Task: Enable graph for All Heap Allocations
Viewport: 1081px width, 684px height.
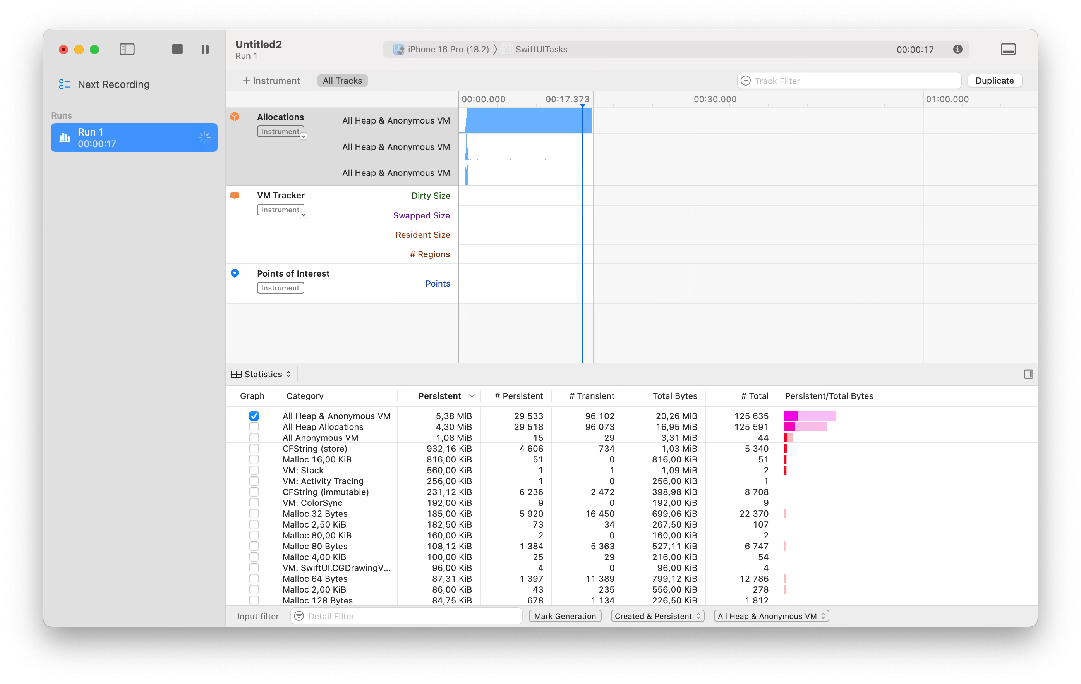Action: click(x=254, y=427)
